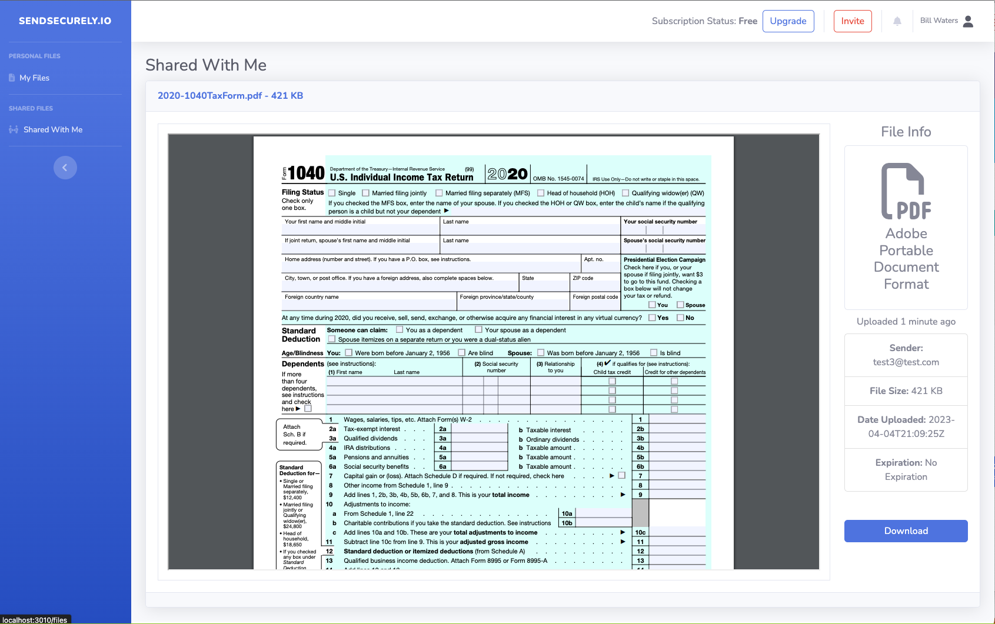
Task: Click the Download button
Action: [x=906, y=531]
